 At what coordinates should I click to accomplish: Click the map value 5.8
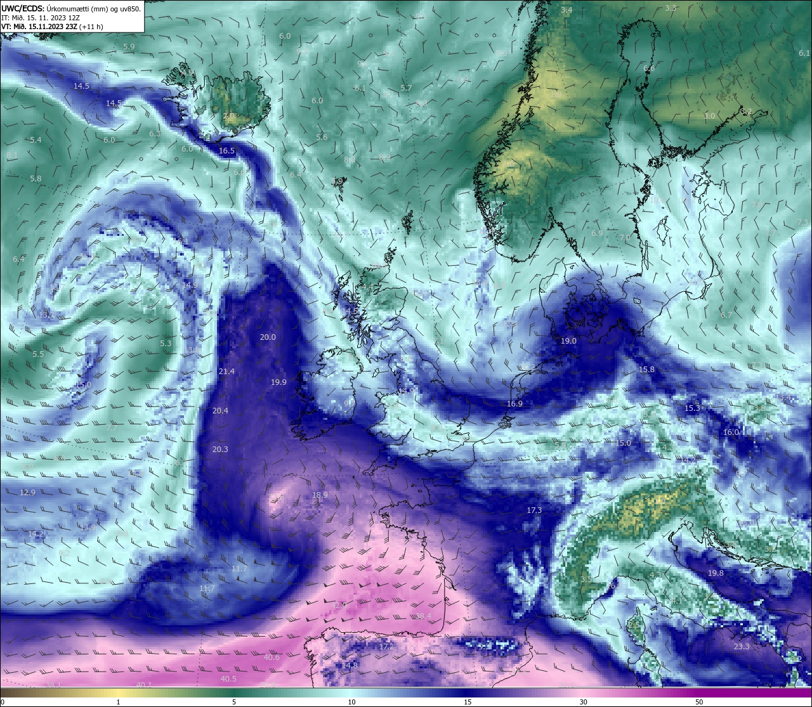point(36,179)
